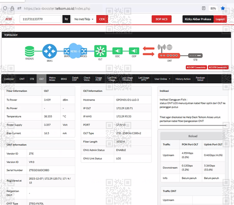Image resolution: width=234 pixels, height=205 pixels.
Task: Select the OLT tab
Action: tap(42, 79)
